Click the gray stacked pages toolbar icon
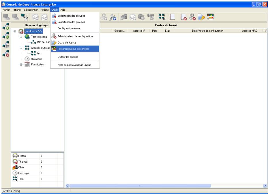This screenshot has width=268, height=194. pos(142,17)
